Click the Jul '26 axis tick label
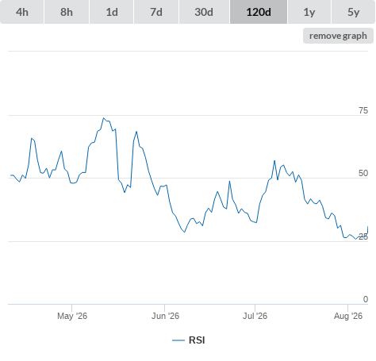The image size is (376, 361). point(255,316)
